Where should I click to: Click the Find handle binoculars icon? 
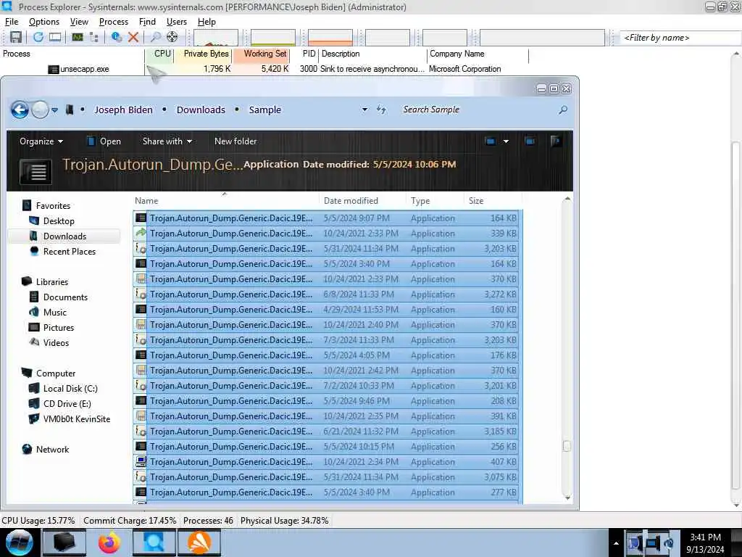155,37
